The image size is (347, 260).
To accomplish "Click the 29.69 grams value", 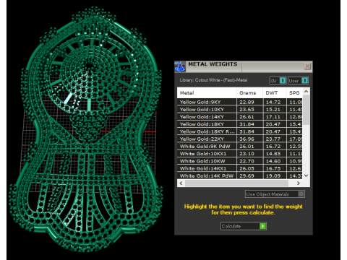I will pos(247,175).
